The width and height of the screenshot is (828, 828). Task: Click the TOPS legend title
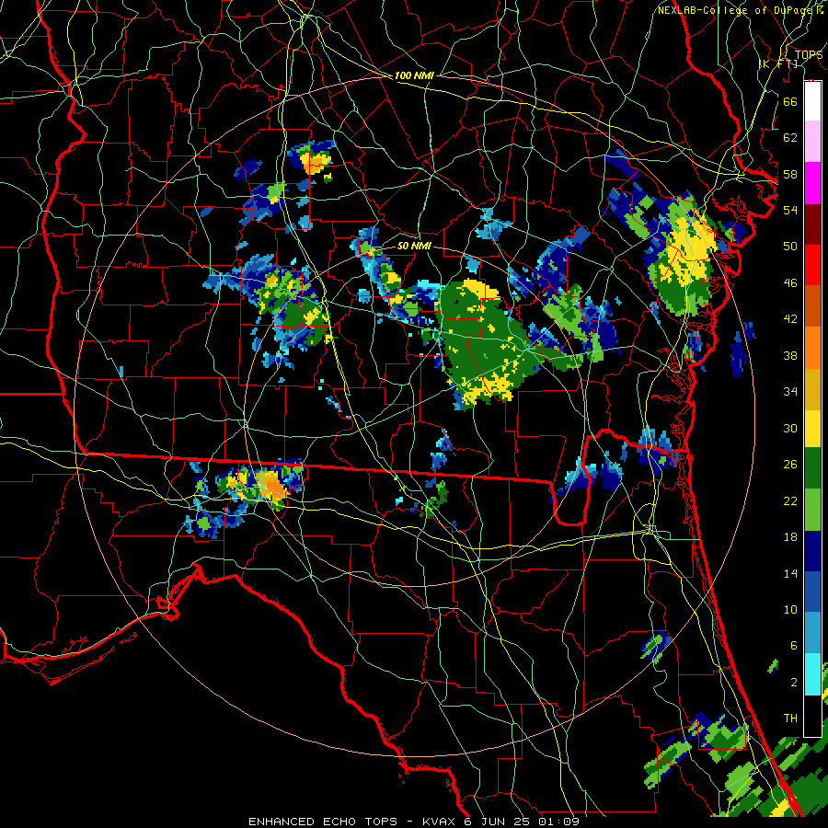[x=809, y=55]
